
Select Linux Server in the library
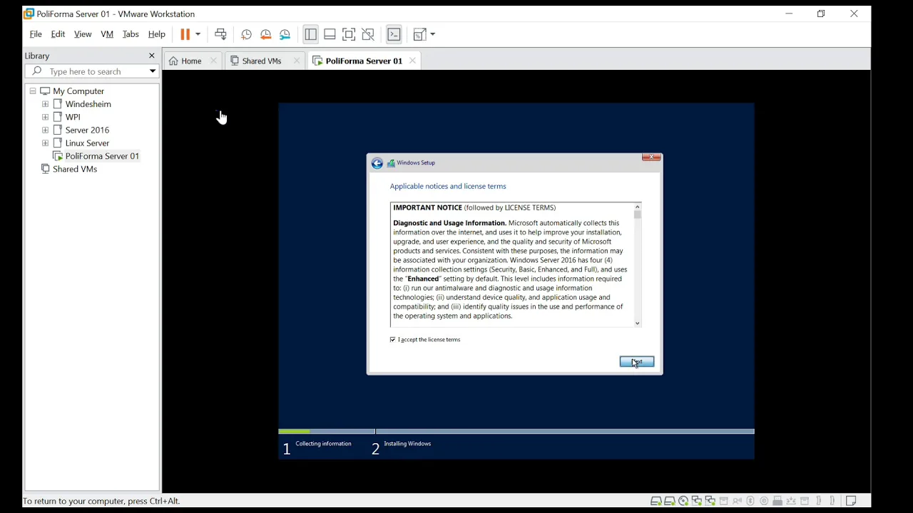87,143
